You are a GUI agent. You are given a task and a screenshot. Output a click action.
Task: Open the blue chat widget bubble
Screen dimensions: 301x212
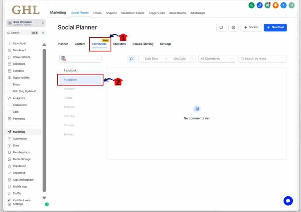click(x=288, y=201)
